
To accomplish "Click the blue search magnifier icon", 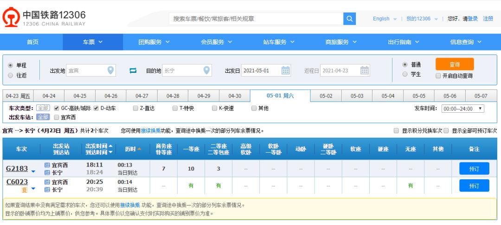I will pyautogui.click(x=349, y=19).
